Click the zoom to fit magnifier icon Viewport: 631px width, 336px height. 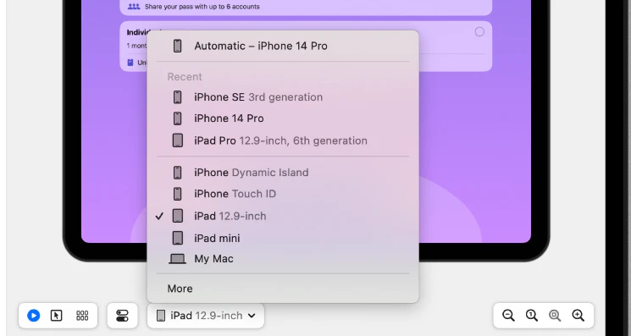coord(555,316)
